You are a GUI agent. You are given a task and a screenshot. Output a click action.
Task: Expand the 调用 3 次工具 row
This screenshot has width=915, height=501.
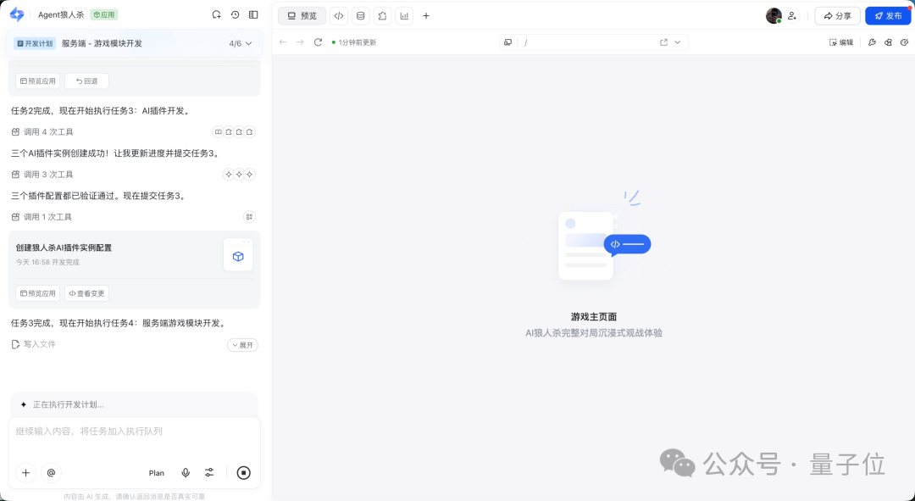pos(134,174)
